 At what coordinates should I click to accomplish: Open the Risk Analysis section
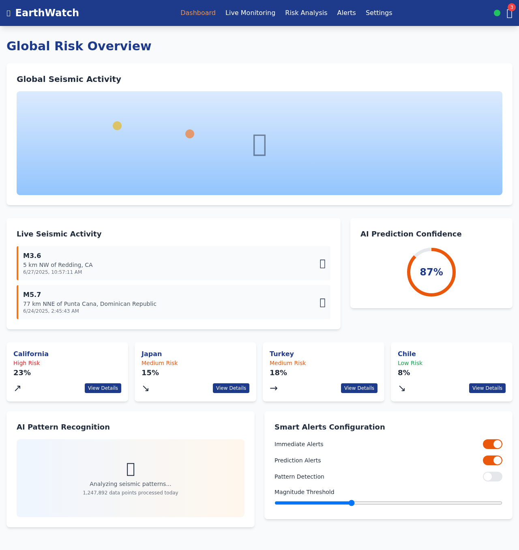(306, 13)
